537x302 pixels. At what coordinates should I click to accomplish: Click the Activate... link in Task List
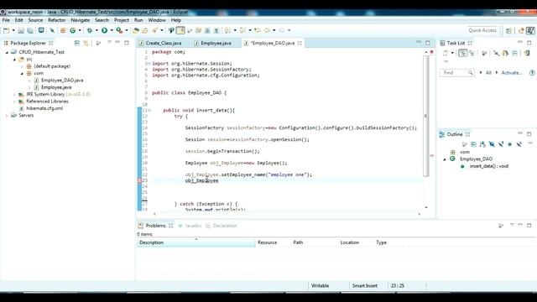[x=511, y=73]
